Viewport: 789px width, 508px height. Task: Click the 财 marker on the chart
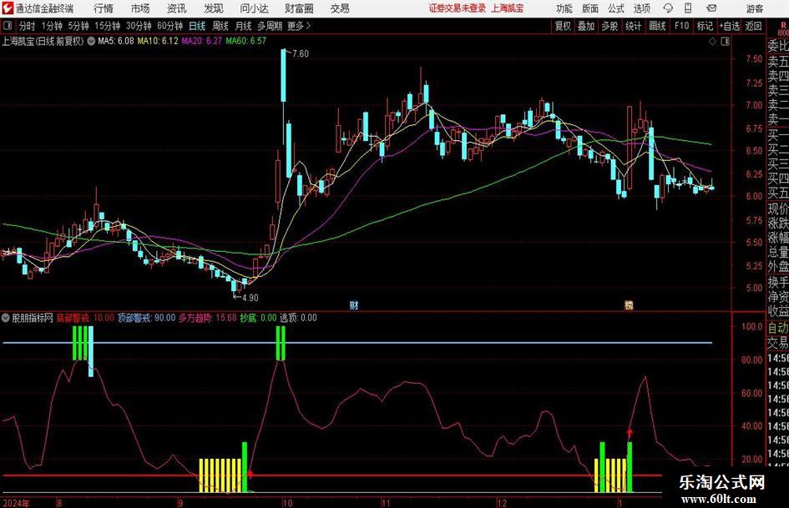[x=354, y=304]
